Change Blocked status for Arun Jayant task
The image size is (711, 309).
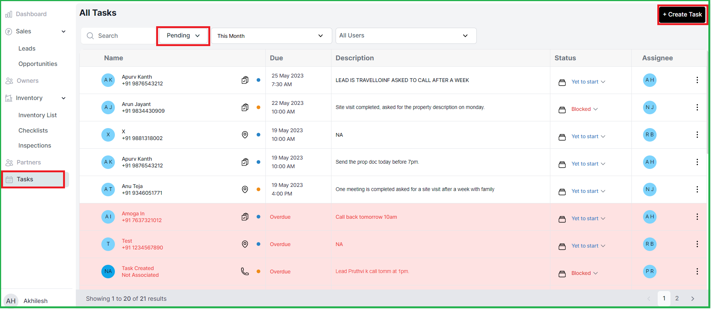coord(584,109)
